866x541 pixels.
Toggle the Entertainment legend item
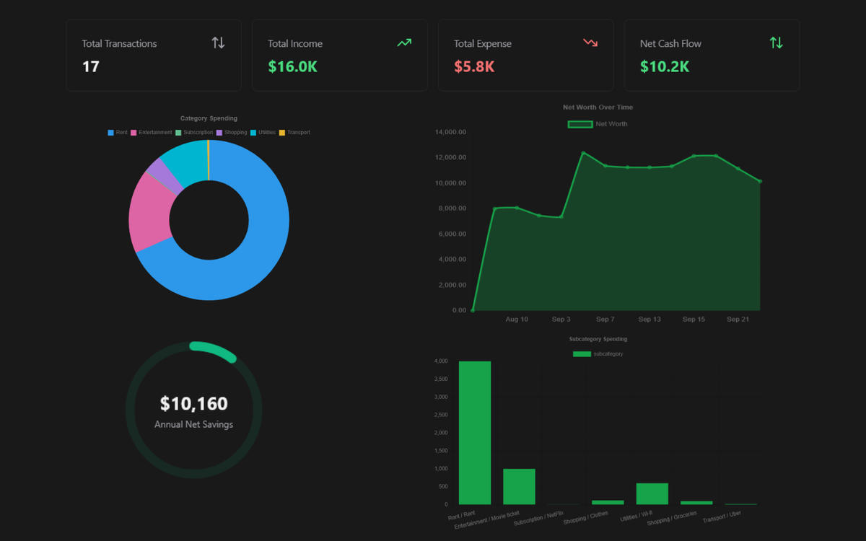pos(152,133)
